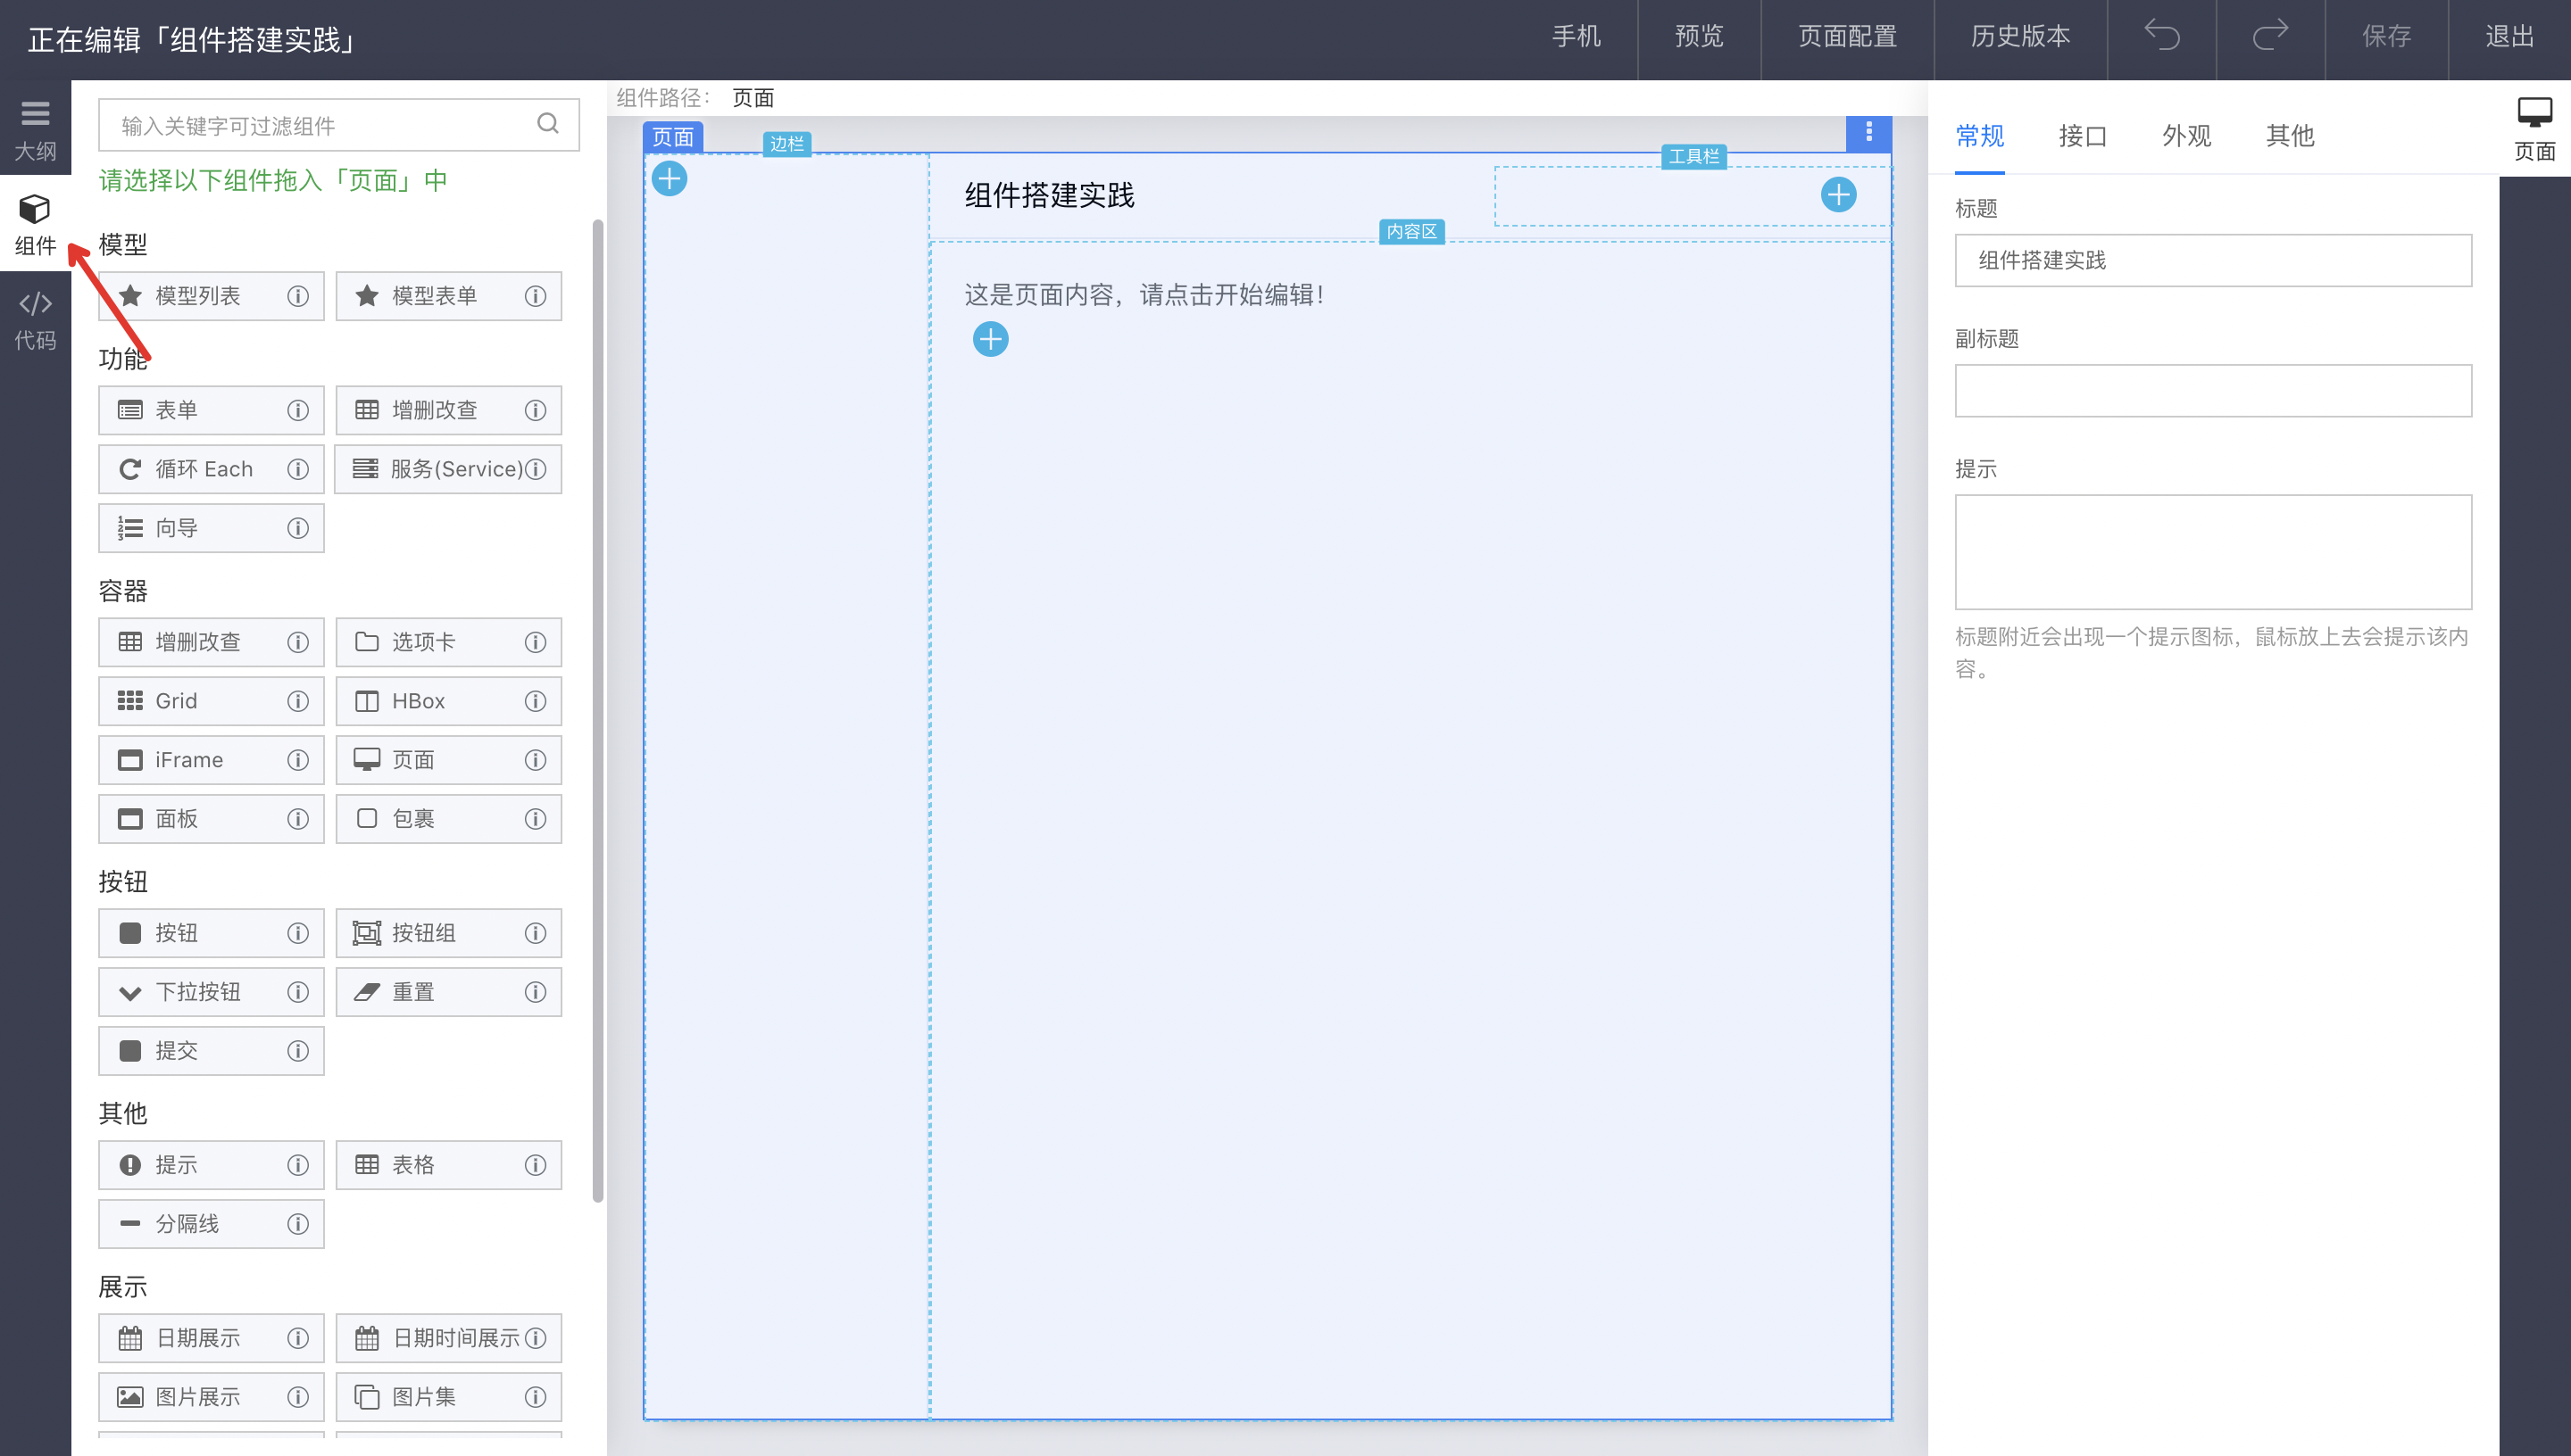Click the search magnifier in the filter box
This screenshot has height=1456, width=2571.
tap(547, 124)
